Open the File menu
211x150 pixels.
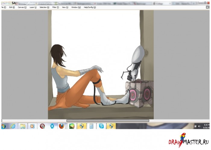point(4,8)
